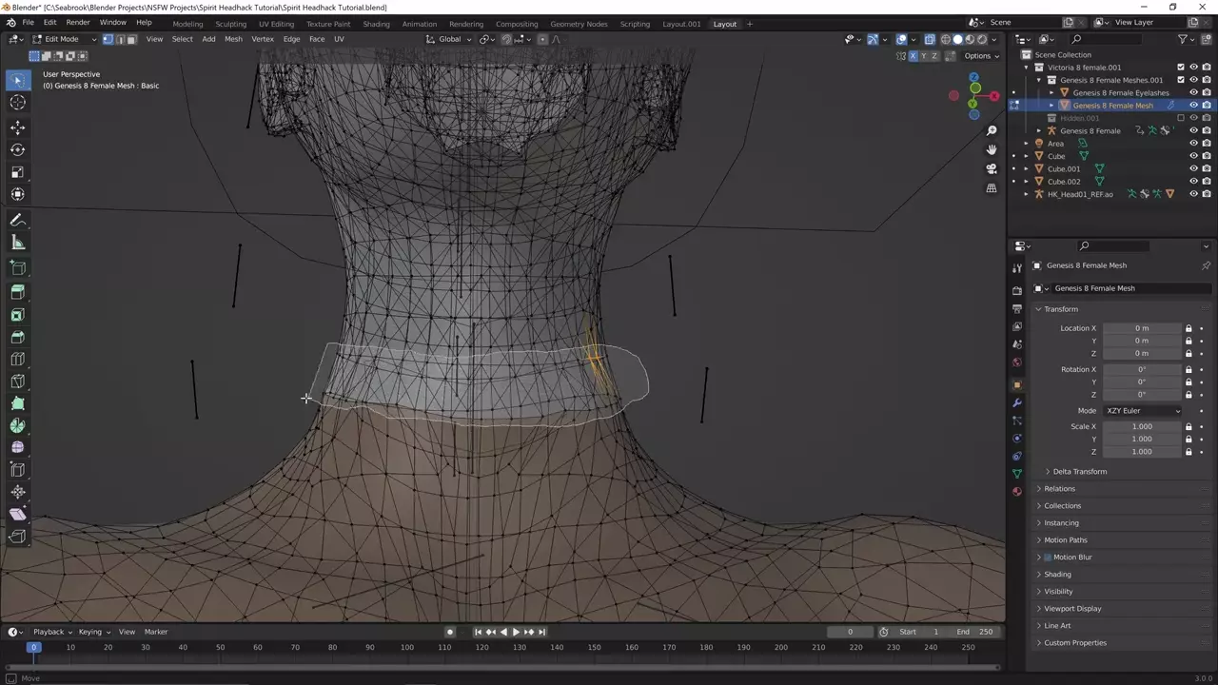Toggle camera view in the viewport
This screenshot has height=685, width=1218.
[x=991, y=168]
